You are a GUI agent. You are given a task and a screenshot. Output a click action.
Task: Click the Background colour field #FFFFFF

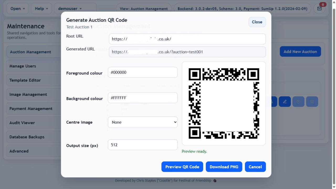[143, 98]
